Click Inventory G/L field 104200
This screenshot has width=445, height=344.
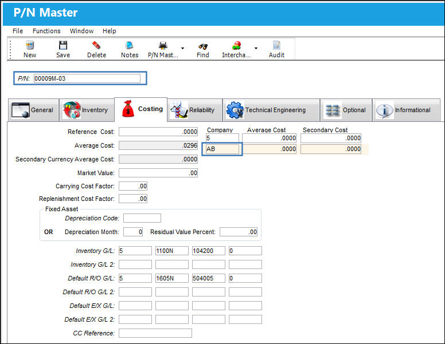pos(209,251)
